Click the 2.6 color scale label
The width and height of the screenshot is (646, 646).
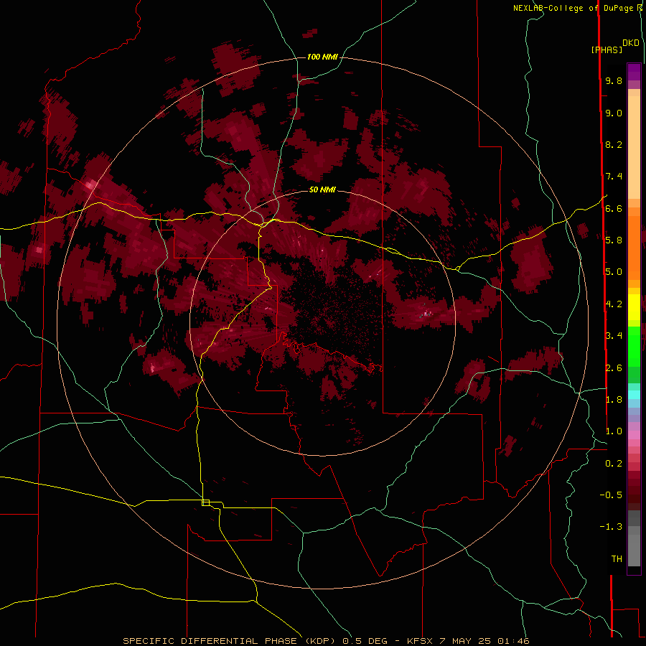pyautogui.click(x=614, y=368)
